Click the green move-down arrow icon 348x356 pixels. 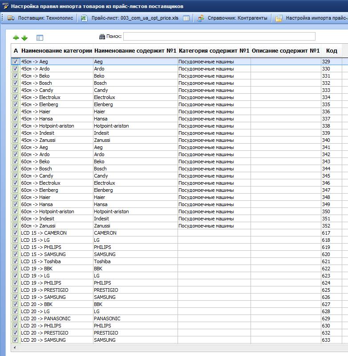tap(24, 37)
